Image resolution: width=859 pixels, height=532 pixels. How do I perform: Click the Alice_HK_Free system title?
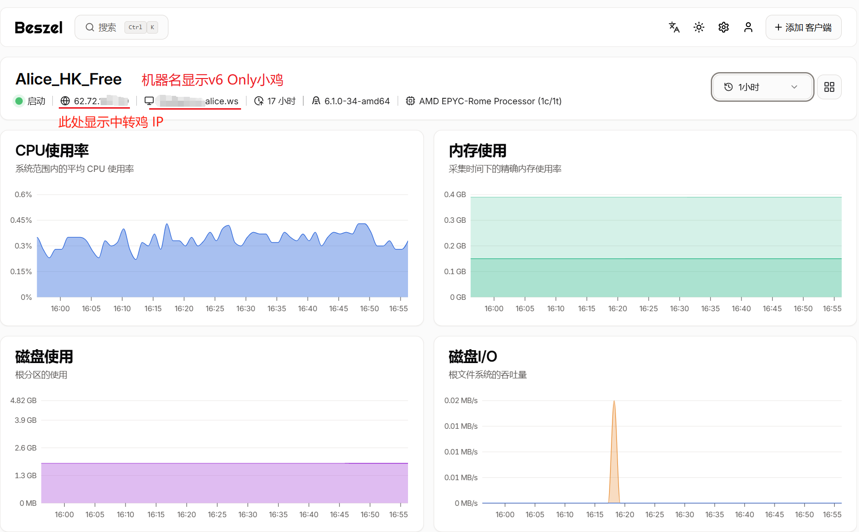click(x=69, y=79)
